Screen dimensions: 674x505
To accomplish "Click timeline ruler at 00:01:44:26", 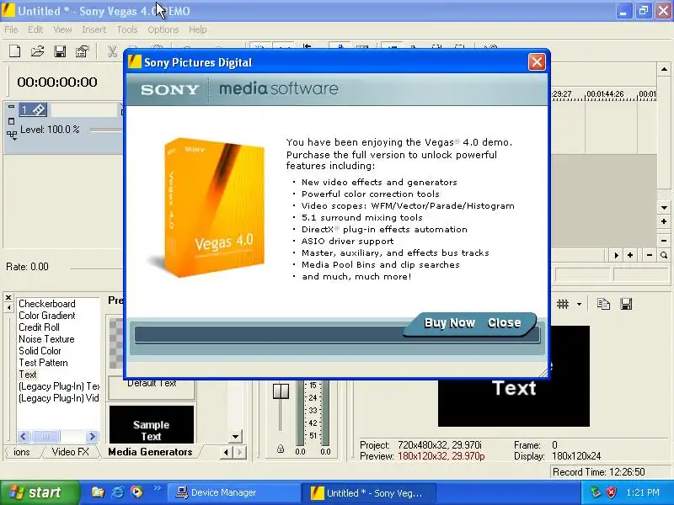I will 605,94.
